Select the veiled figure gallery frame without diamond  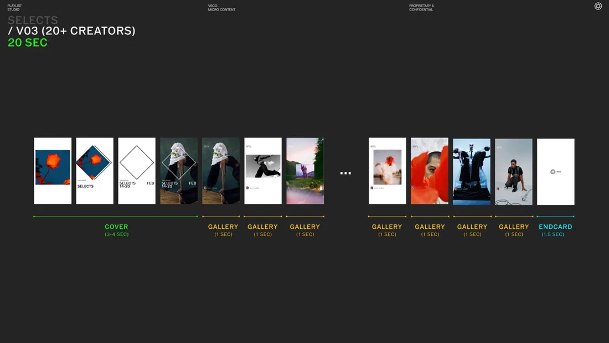[221, 171]
